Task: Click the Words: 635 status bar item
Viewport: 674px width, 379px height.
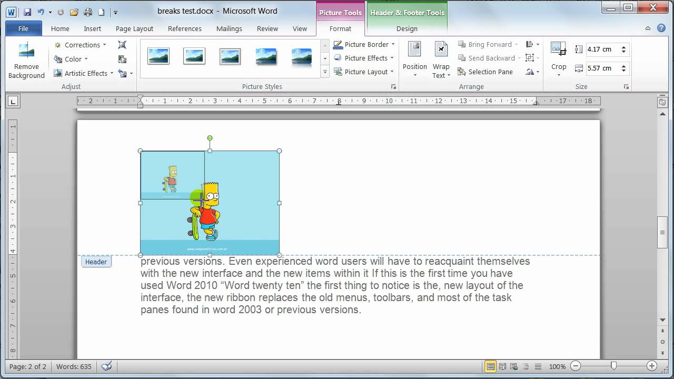Action: point(74,366)
